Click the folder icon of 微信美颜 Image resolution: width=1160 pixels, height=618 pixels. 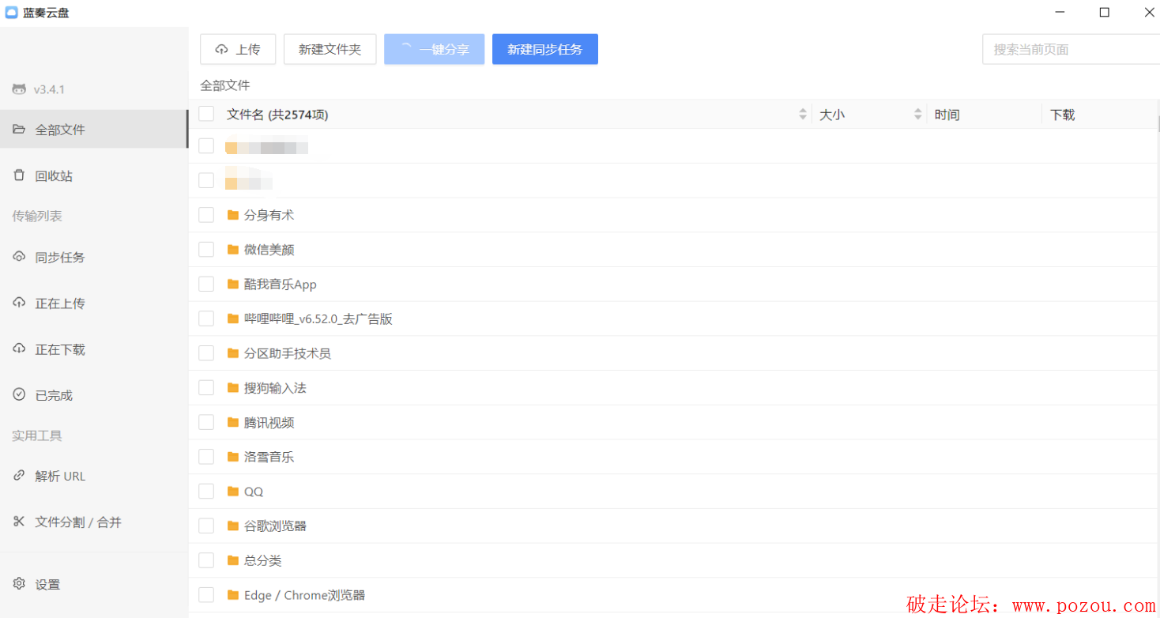233,250
